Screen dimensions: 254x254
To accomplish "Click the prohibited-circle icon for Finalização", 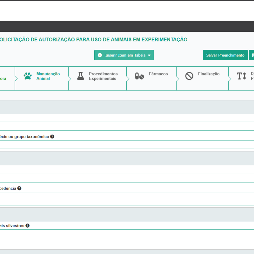I will click(x=189, y=76).
